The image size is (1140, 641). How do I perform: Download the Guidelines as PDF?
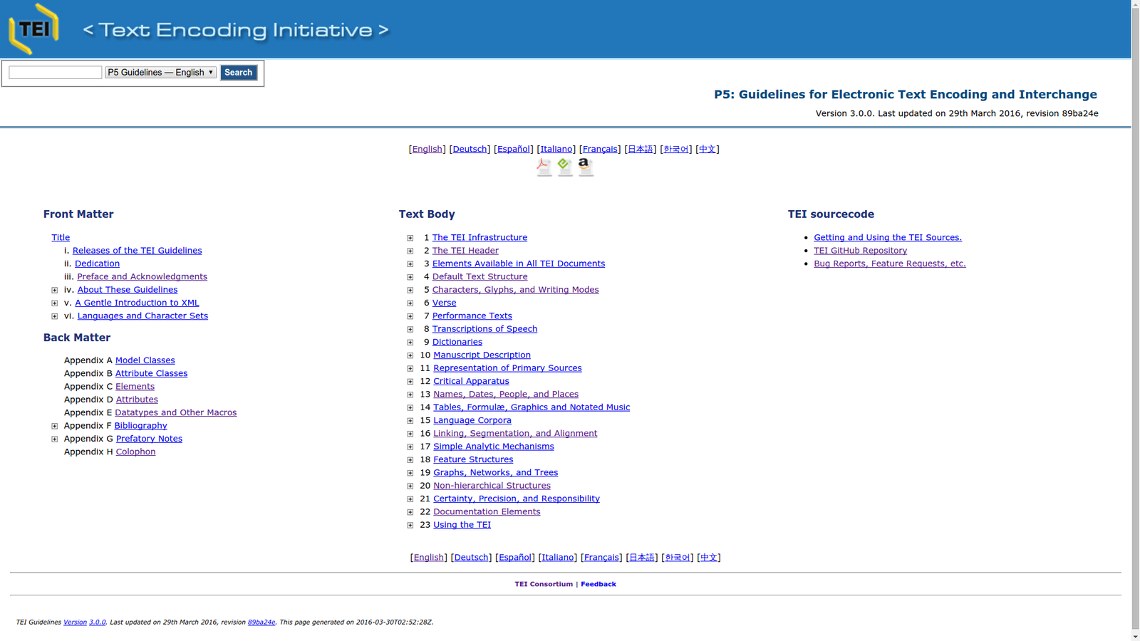click(544, 167)
